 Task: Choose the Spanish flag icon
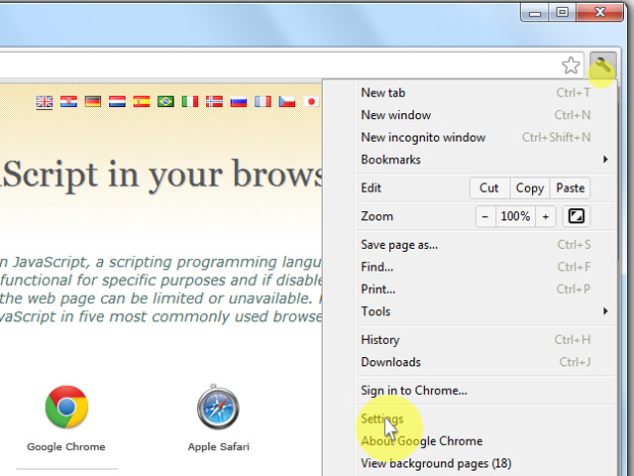[141, 101]
